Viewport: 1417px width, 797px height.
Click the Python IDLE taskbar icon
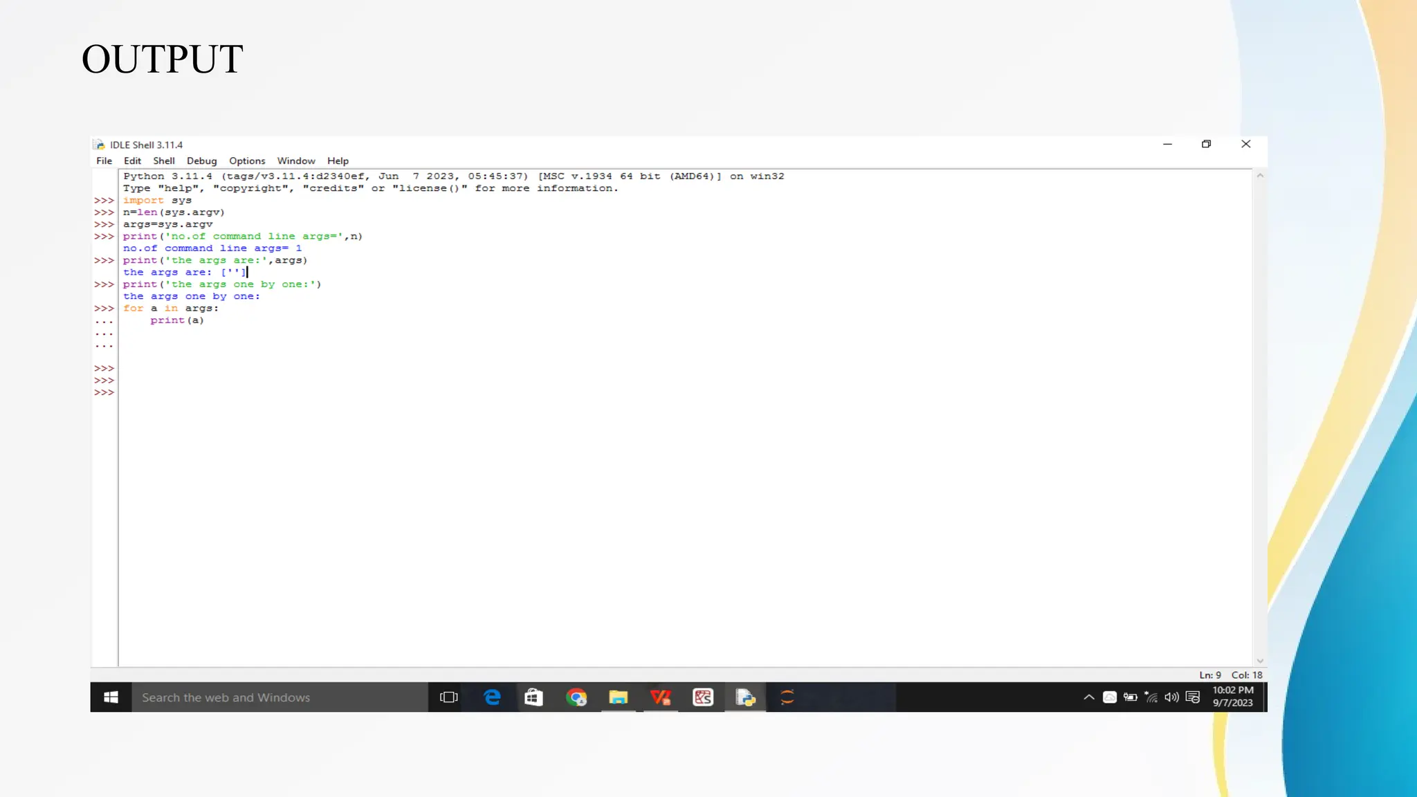pyautogui.click(x=745, y=697)
